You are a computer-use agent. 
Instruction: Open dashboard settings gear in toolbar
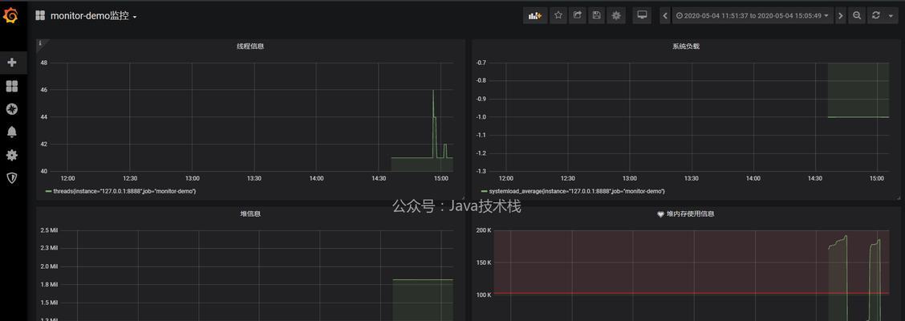(x=616, y=15)
